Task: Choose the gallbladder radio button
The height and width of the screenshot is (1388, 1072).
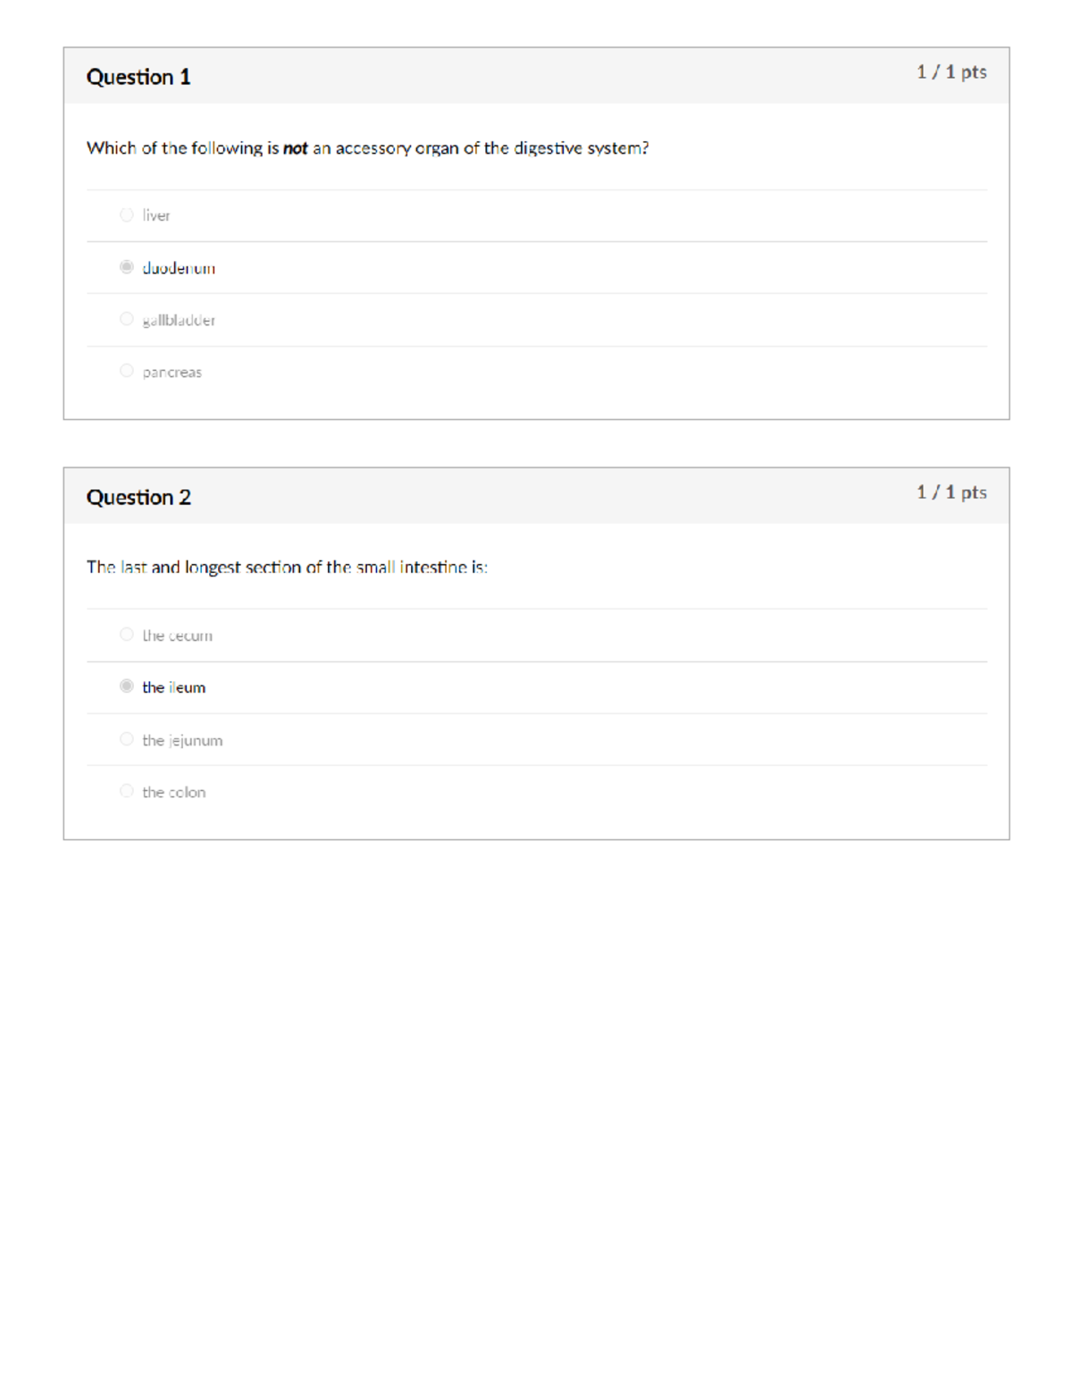Action: (x=126, y=319)
